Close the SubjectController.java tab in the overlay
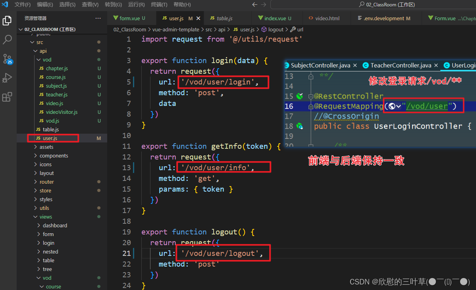 pos(355,65)
